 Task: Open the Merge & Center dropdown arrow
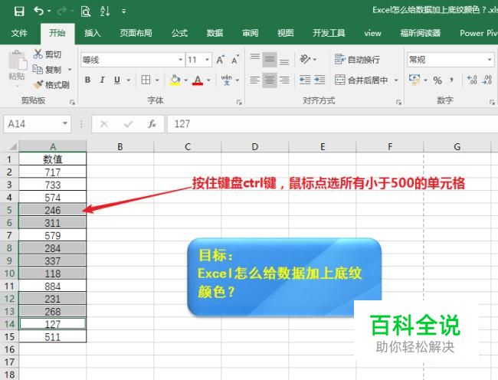point(396,80)
